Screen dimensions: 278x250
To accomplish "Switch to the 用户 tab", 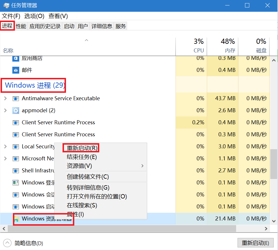I will pos(83,26).
